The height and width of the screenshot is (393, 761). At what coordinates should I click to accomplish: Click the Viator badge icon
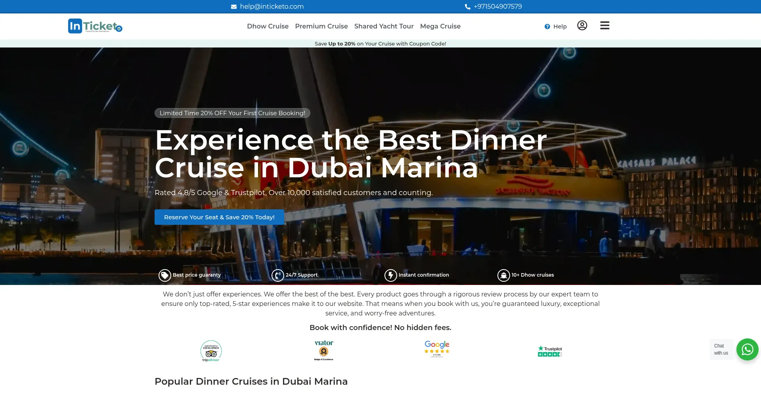point(324,350)
